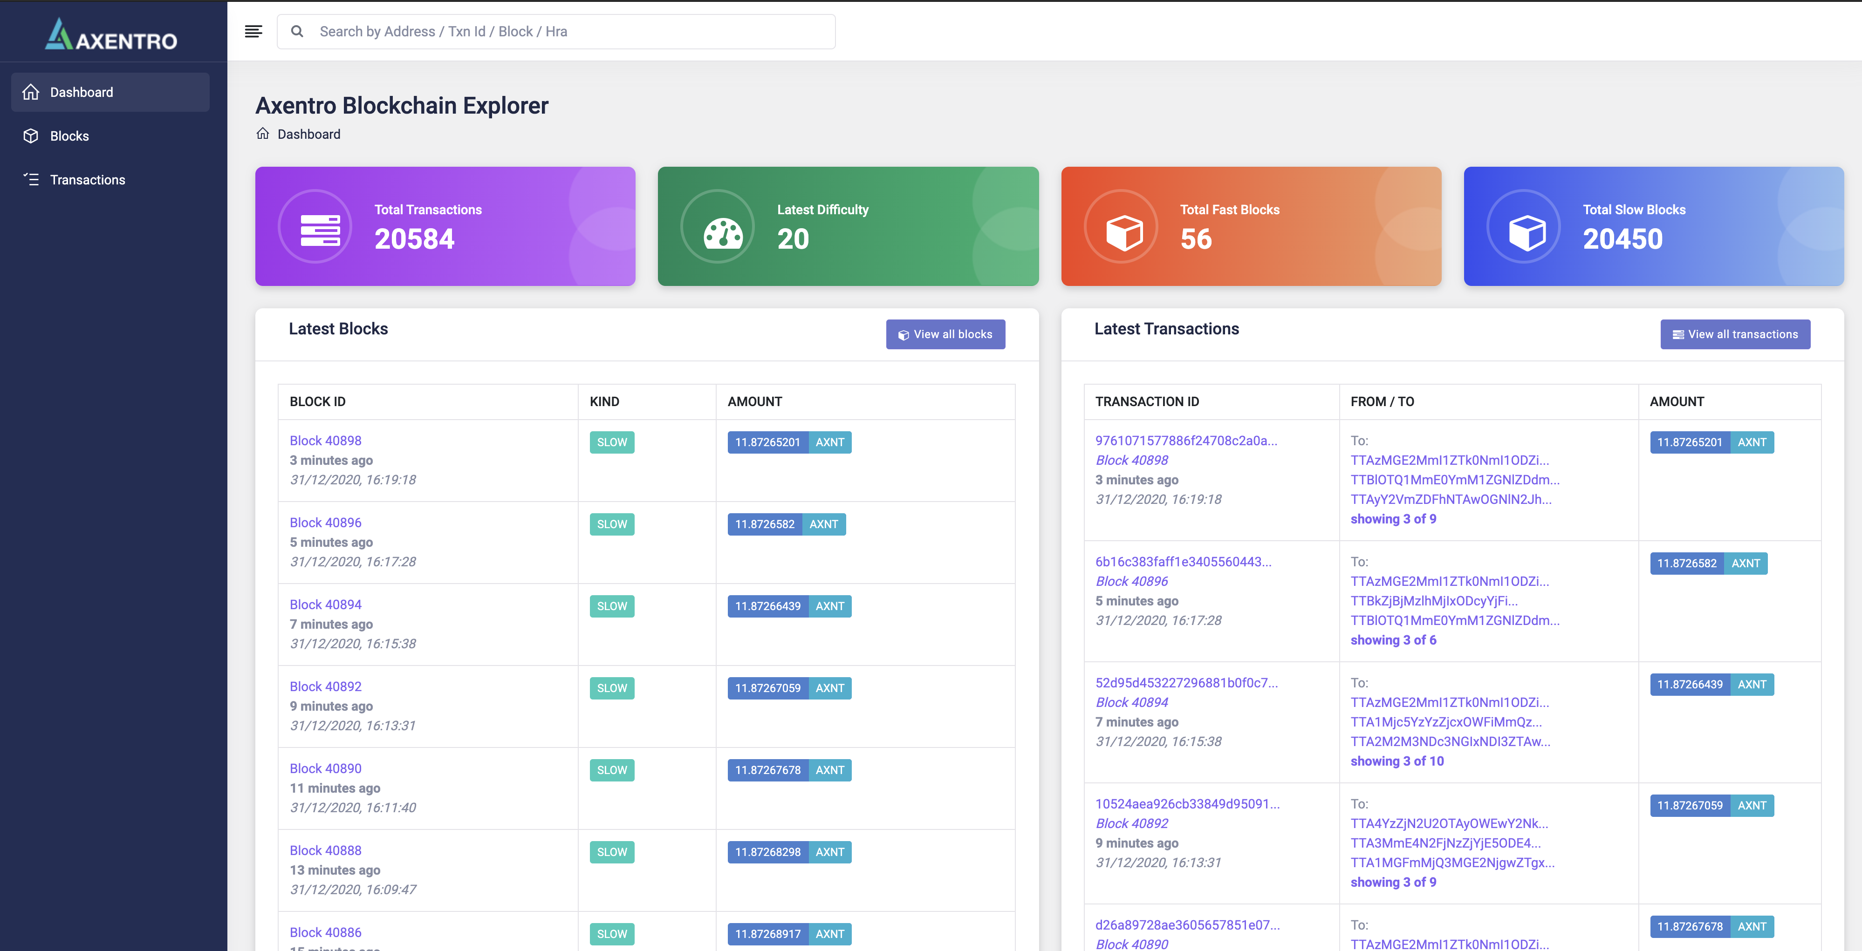The width and height of the screenshot is (1862, 951).
Task: Open Block 40896 in Latest Blocks
Action: click(x=325, y=522)
